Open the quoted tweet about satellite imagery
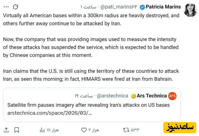This screenshot has height=136, width=199. point(92,105)
